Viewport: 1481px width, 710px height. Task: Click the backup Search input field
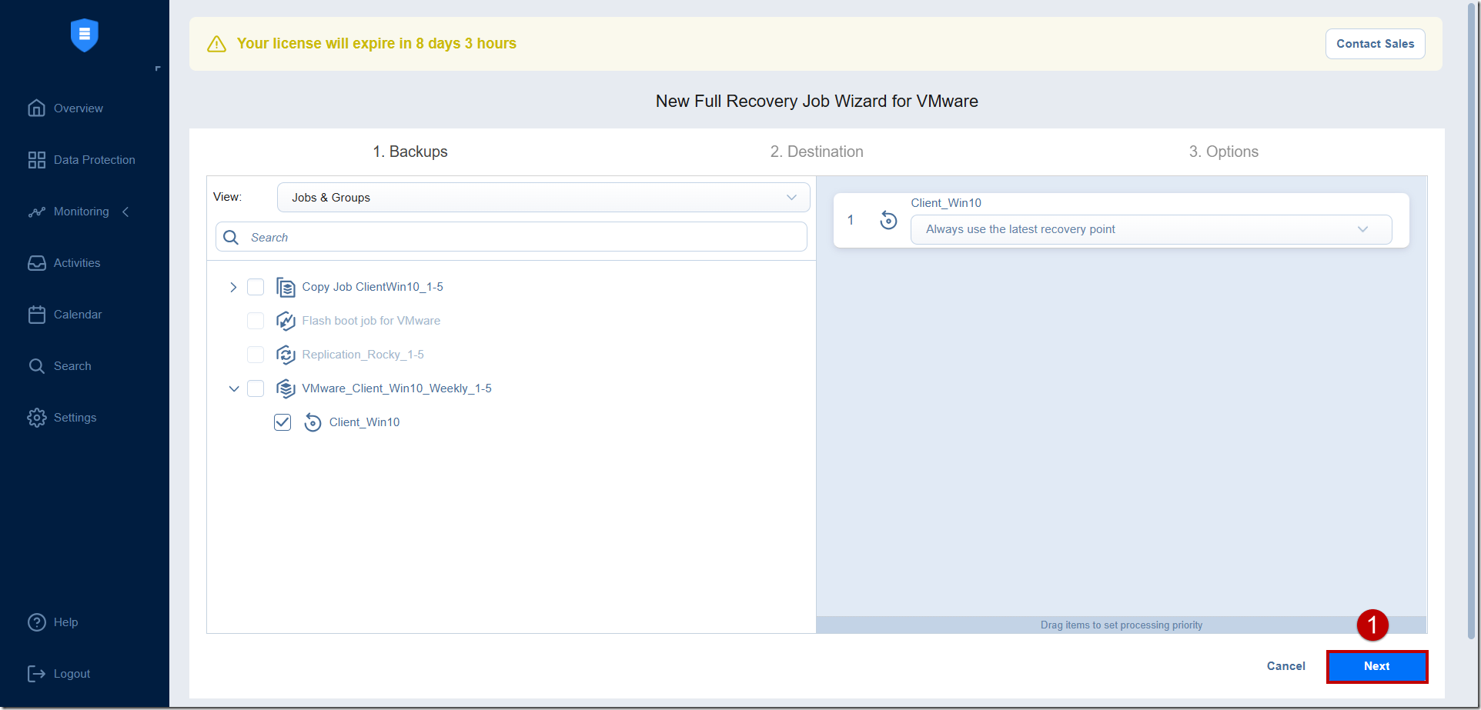tap(511, 237)
